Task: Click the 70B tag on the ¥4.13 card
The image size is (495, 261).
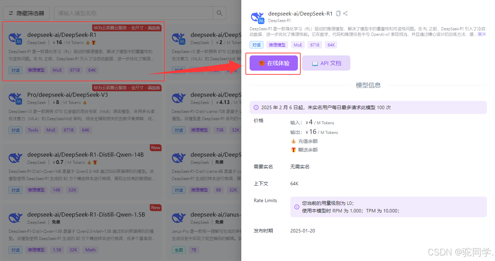Action: click(220, 130)
